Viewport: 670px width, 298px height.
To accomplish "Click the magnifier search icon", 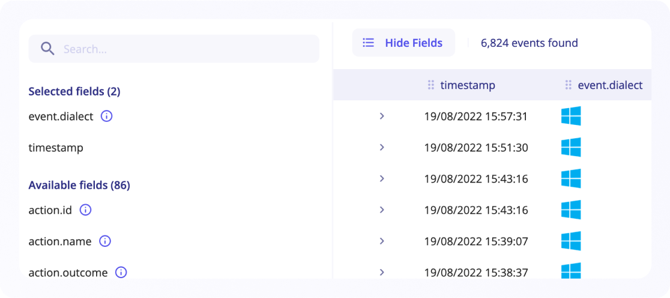I will pyautogui.click(x=47, y=49).
